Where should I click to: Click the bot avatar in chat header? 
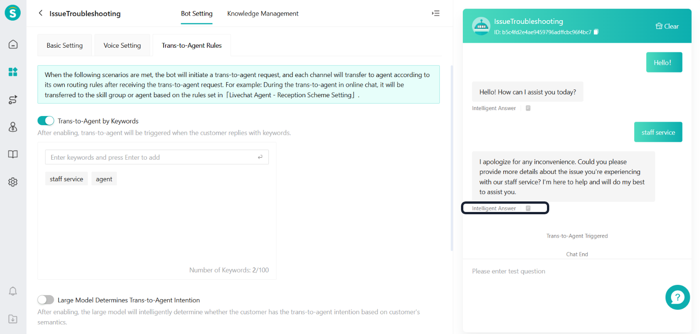481,26
